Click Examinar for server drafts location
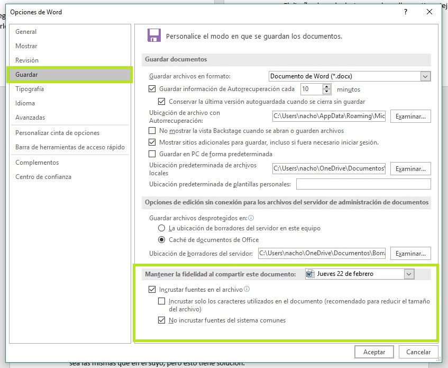Image resolution: width=448 pixels, height=368 pixels. (x=410, y=253)
